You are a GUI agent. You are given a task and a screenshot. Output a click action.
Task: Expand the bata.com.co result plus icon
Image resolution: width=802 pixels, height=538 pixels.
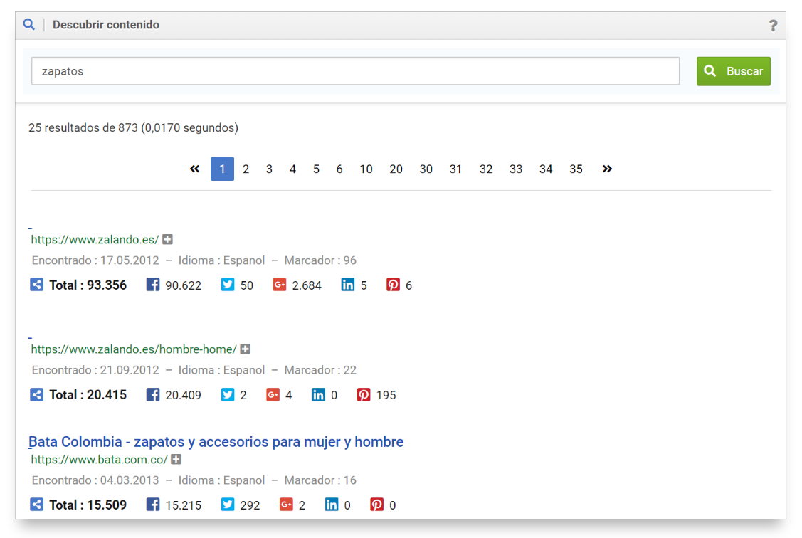(176, 460)
